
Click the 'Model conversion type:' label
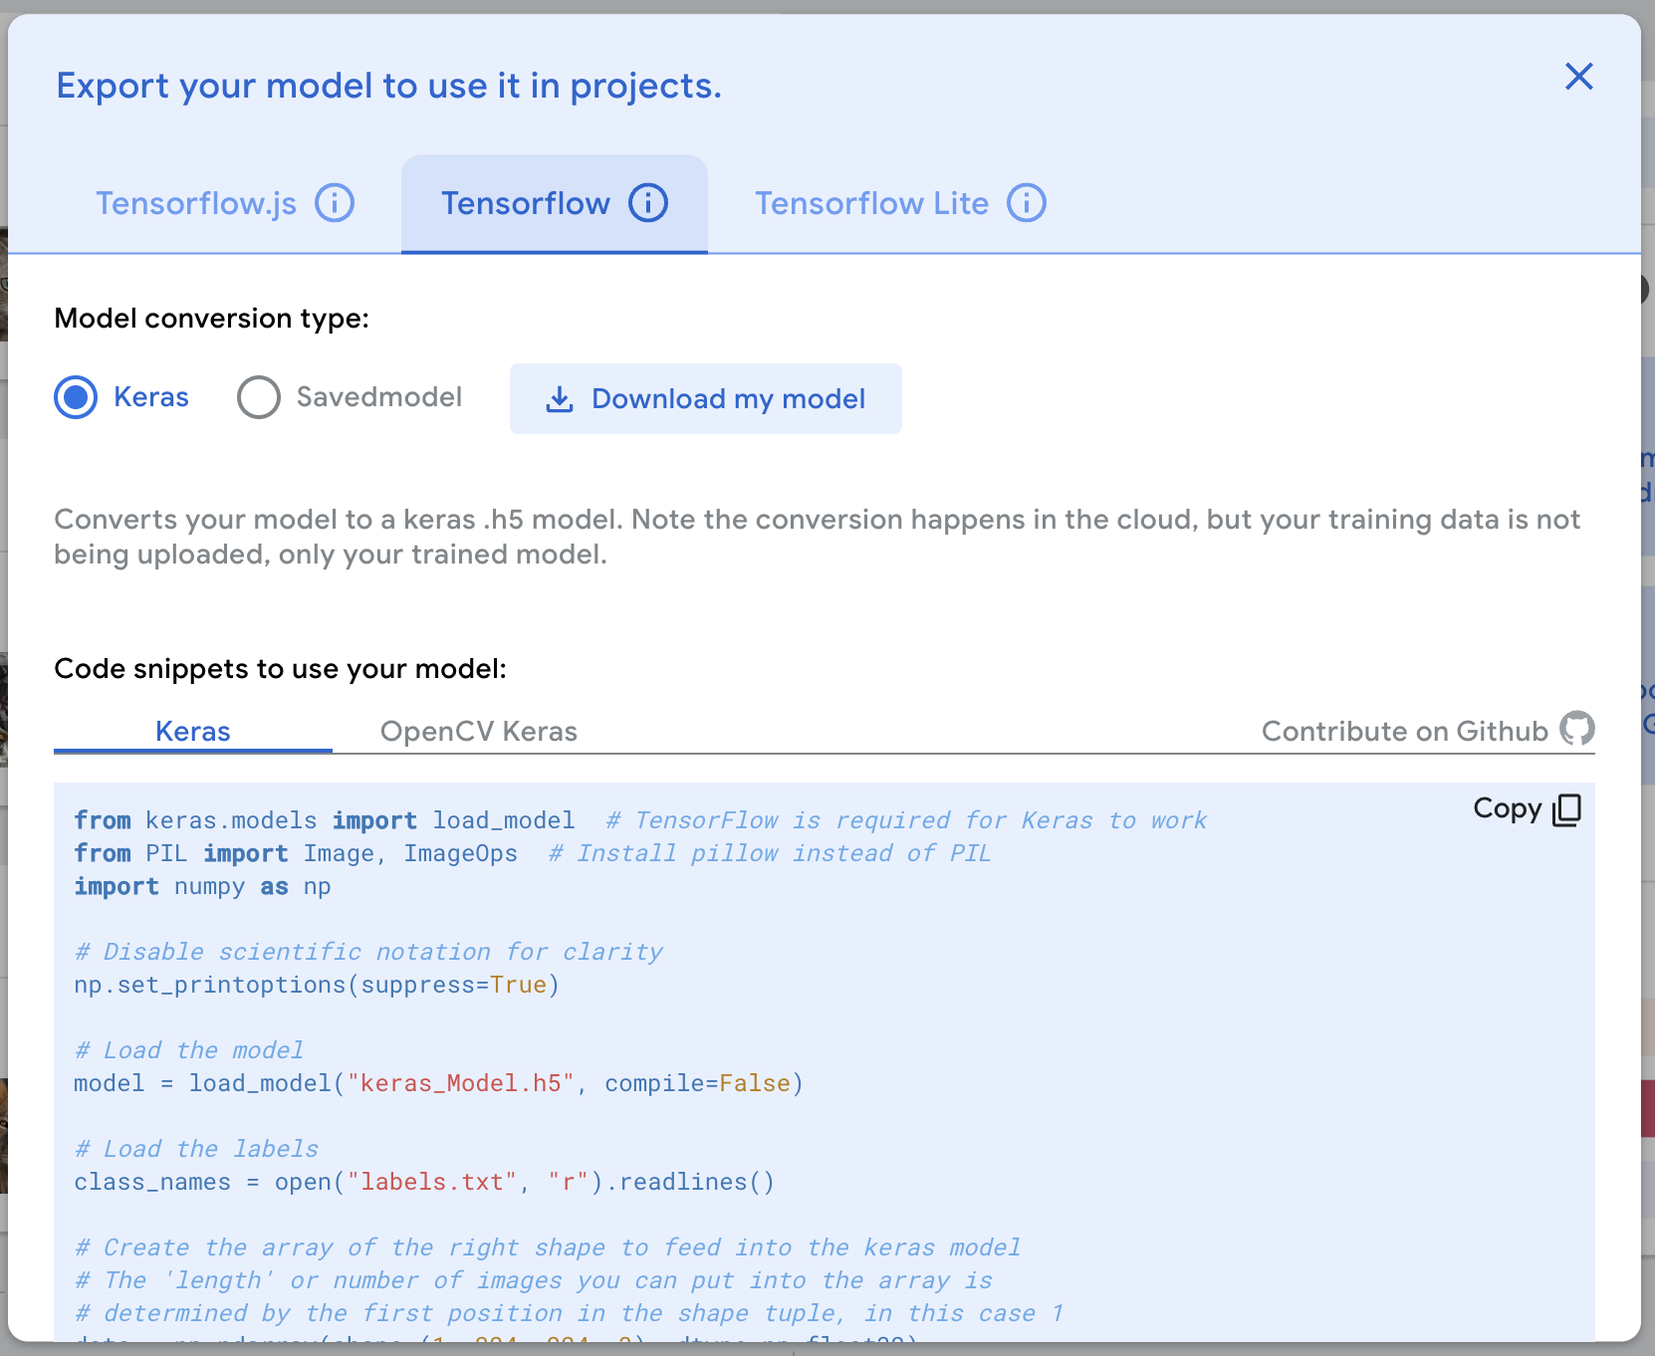pyautogui.click(x=212, y=319)
